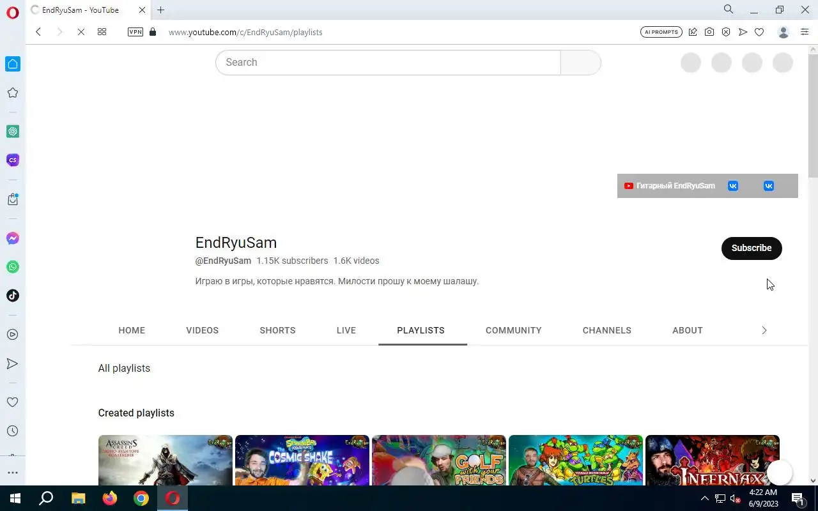Screen dimensions: 818x511
Task: Open the Infernax playlist thumbnail
Action: [x=713, y=461]
